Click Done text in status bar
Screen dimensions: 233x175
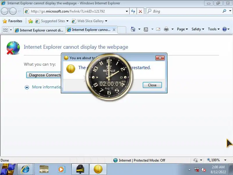pyautogui.click(x=5, y=160)
